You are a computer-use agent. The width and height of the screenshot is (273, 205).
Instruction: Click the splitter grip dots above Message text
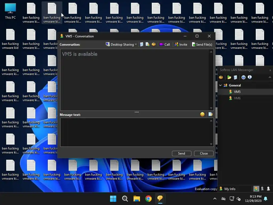(x=137, y=112)
